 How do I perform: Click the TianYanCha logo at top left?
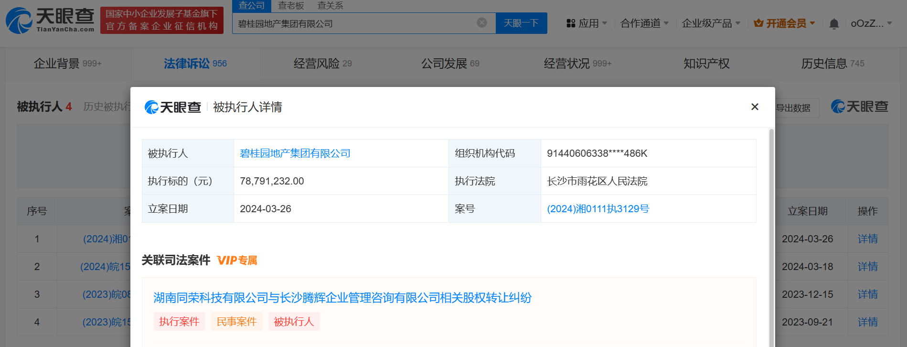[x=50, y=21]
